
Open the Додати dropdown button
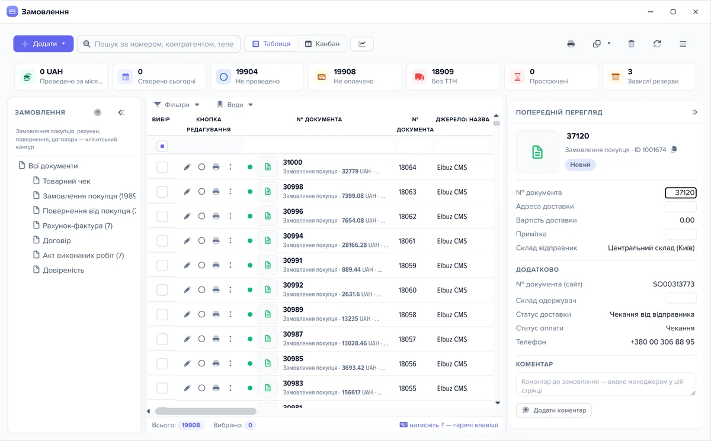click(x=43, y=44)
